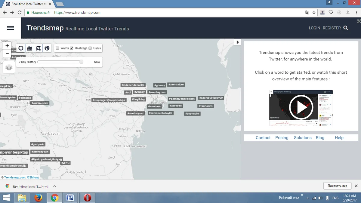Launch Opera from the taskbar
This screenshot has width=361, height=203.
click(87, 198)
